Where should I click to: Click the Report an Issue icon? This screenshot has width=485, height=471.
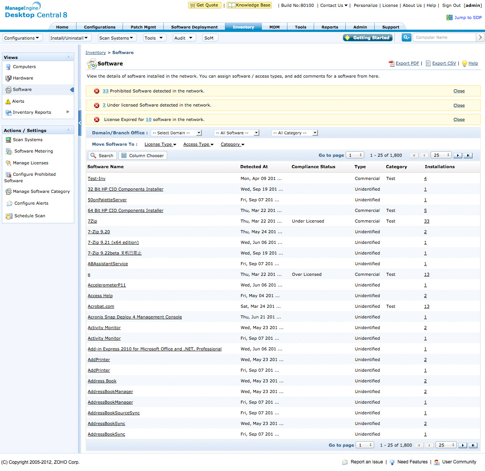tap(345, 462)
